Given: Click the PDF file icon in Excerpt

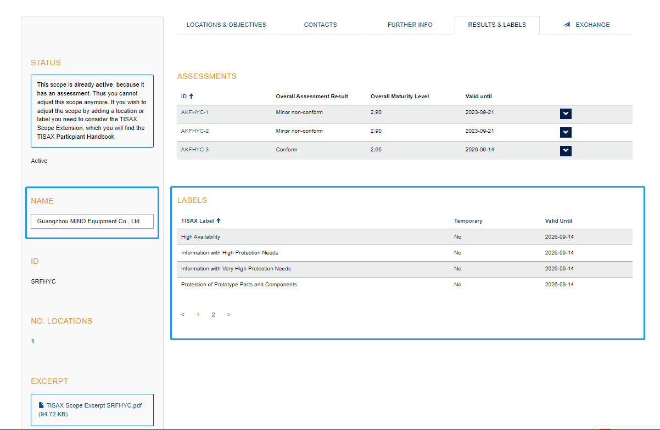Looking at the screenshot, I should (x=41, y=405).
